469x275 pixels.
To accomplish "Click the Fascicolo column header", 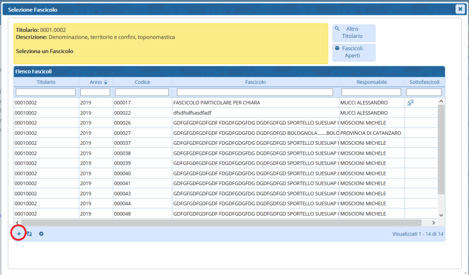I will coord(255,82).
